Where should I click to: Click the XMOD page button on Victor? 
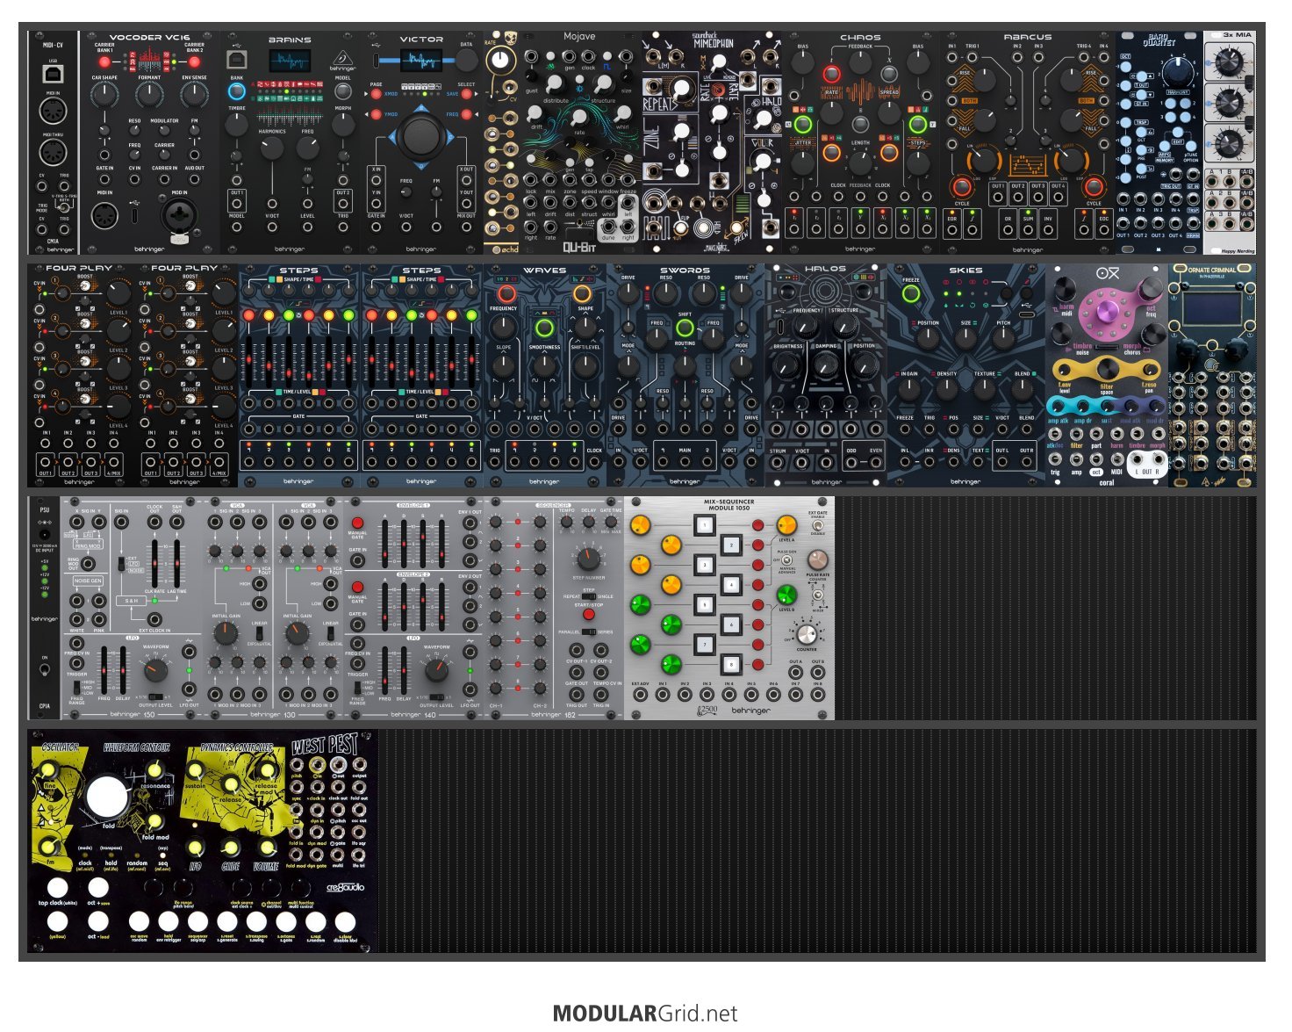click(x=376, y=94)
